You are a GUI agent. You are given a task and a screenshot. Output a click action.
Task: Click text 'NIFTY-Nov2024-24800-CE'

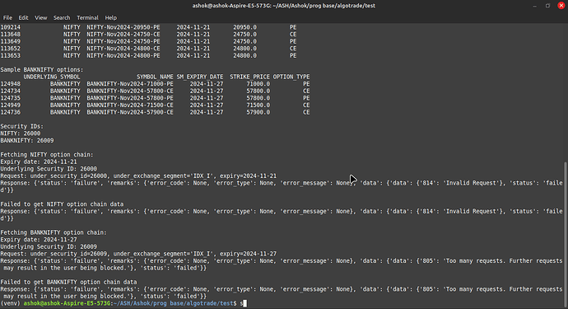pyautogui.click(x=123, y=49)
